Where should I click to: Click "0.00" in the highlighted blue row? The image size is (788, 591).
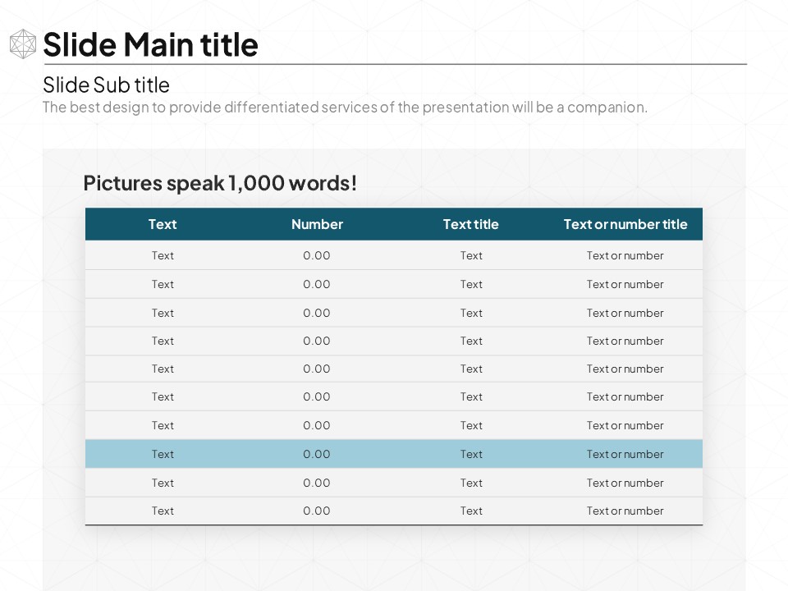coord(317,454)
